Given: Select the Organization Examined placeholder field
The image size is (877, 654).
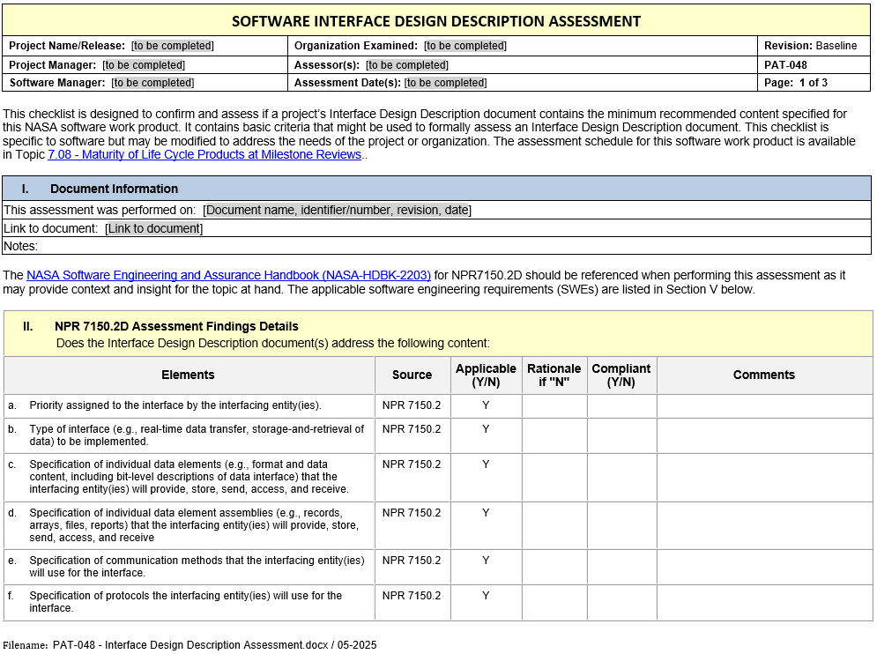Looking at the screenshot, I should [465, 46].
